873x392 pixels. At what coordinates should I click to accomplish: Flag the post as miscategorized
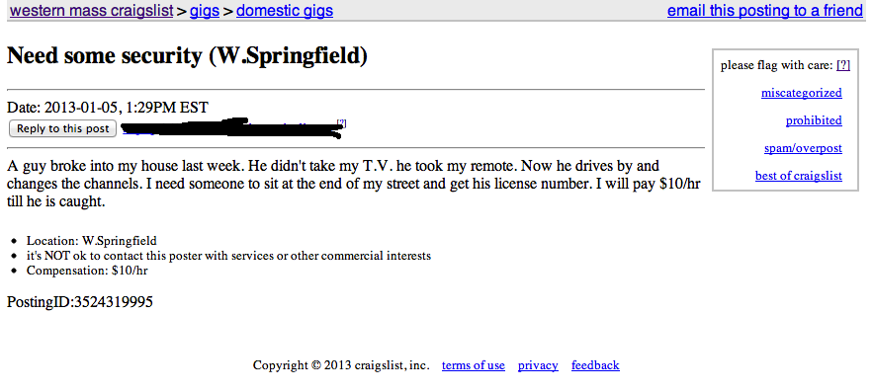pyautogui.click(x=801, y=93)
